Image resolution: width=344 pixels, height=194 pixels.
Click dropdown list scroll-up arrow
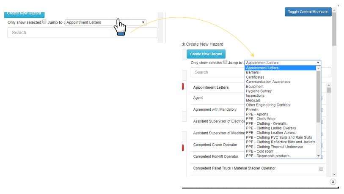point(319,68)
